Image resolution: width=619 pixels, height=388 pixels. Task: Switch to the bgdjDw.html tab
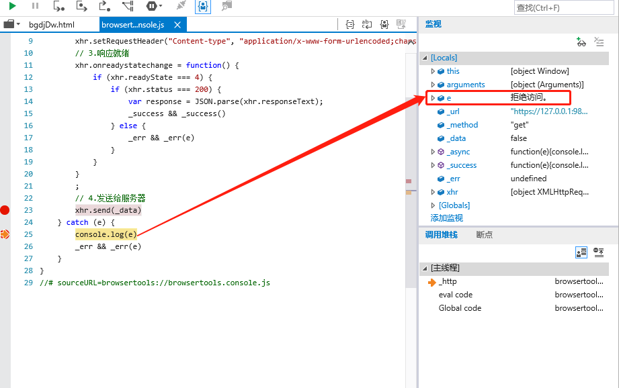tap(51, 25)
